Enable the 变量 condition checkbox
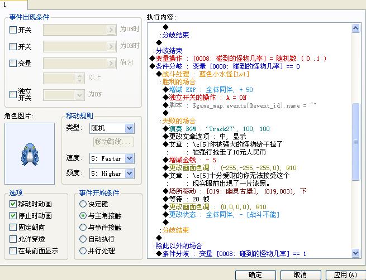The image size is (366, 280). [13, 64]
